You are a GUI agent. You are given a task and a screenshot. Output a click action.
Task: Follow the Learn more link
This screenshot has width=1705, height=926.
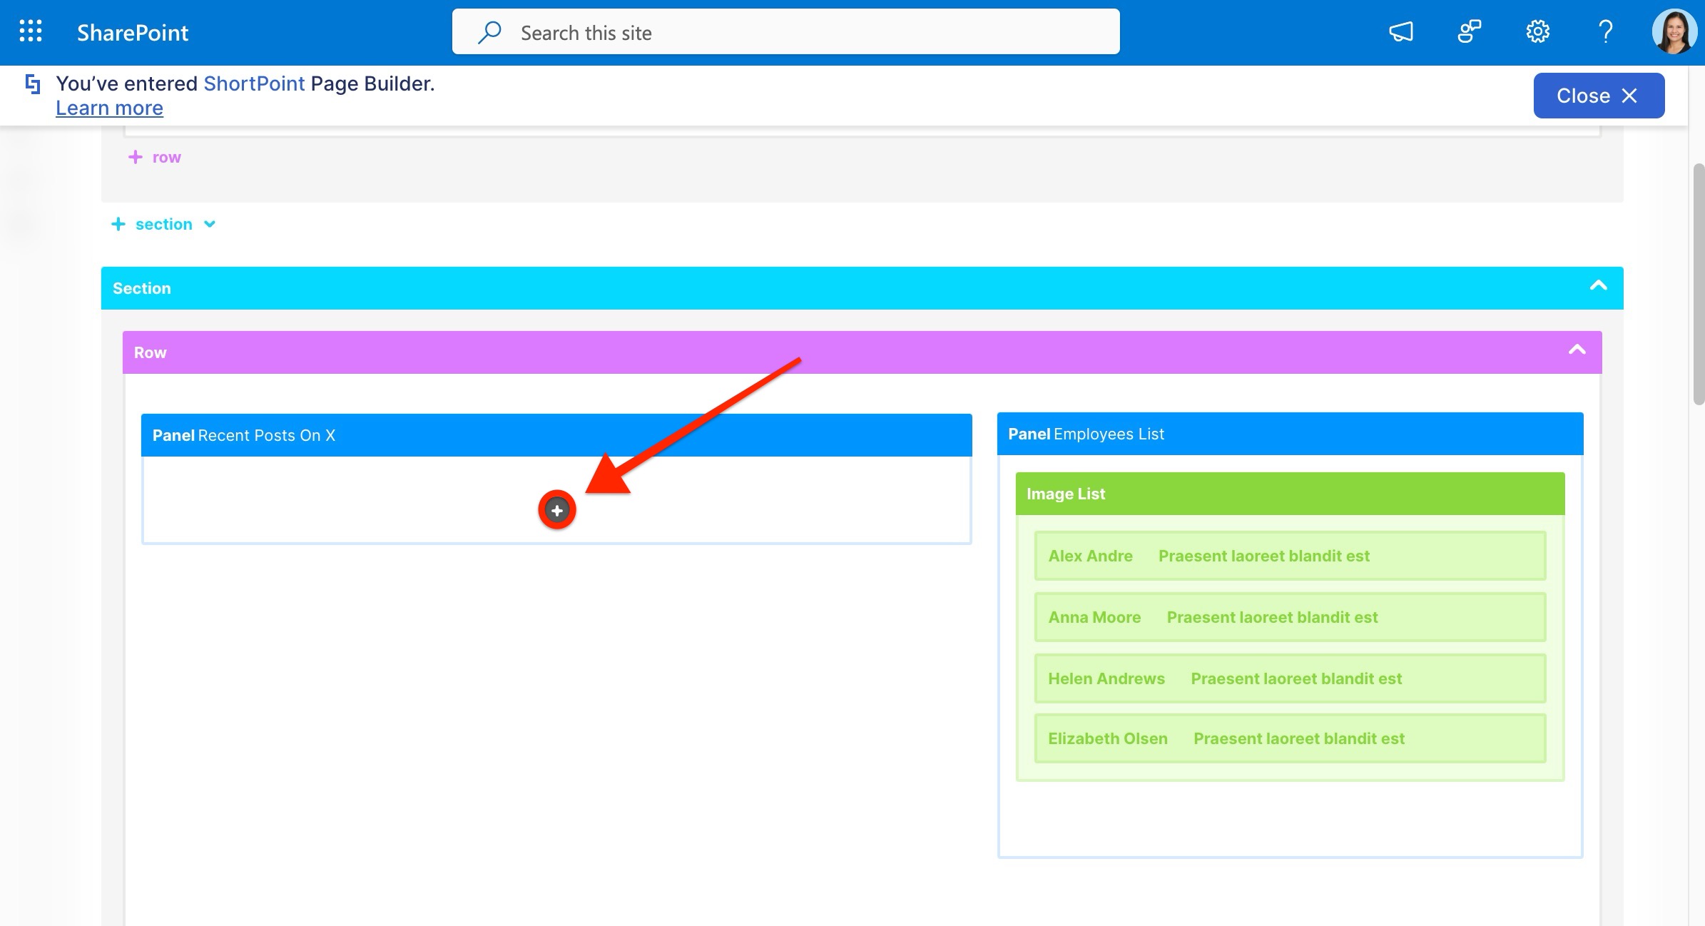(109, 108)
